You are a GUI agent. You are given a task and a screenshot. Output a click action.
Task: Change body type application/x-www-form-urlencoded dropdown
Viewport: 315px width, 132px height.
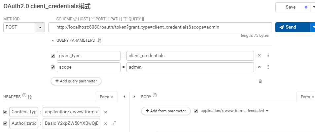tap(234, 111)
